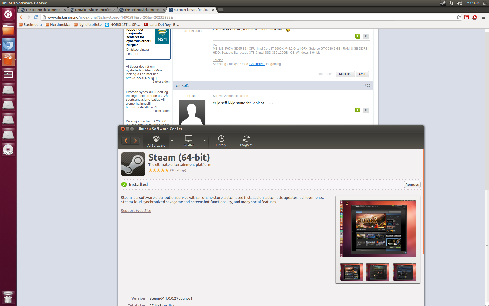The image size is (489, 306).
Task: Open Spelmedia bookmark folder
Action: [30, 25]
